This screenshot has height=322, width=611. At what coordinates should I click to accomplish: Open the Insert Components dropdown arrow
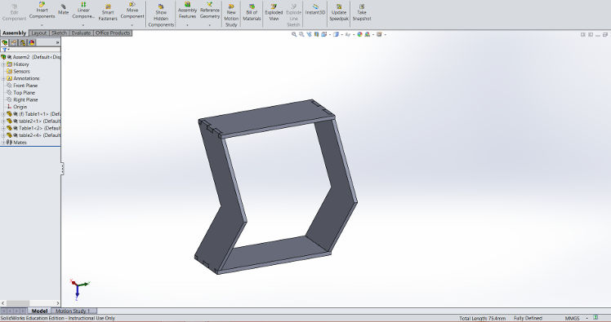coord(42,25)
